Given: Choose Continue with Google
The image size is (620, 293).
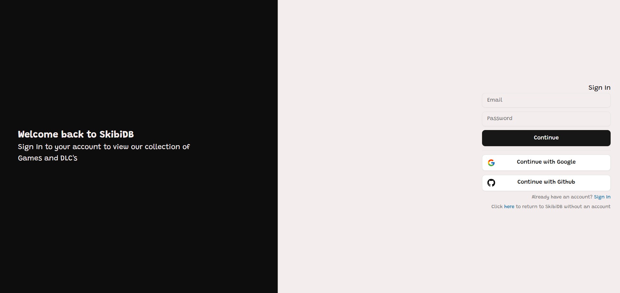Looking at the screenshot, I should (x=546, y=162).
